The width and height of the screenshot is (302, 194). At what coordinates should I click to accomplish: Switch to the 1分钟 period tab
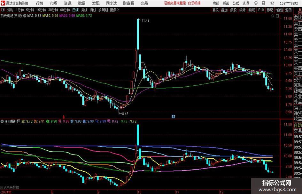click(x=20, y=10)
